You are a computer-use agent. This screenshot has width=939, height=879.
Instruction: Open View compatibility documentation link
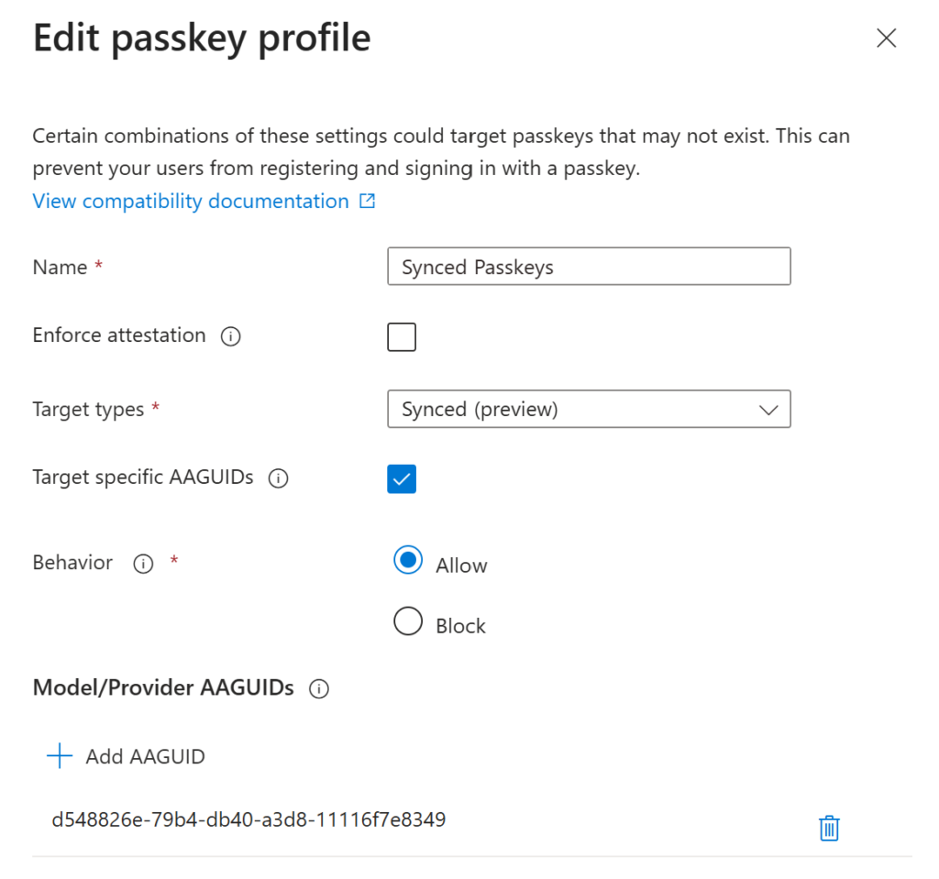[x=191, y=202]
